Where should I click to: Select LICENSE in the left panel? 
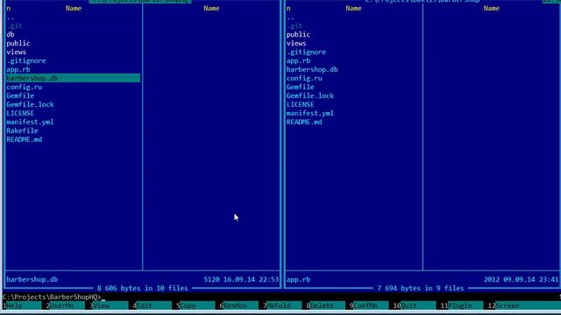20,113
